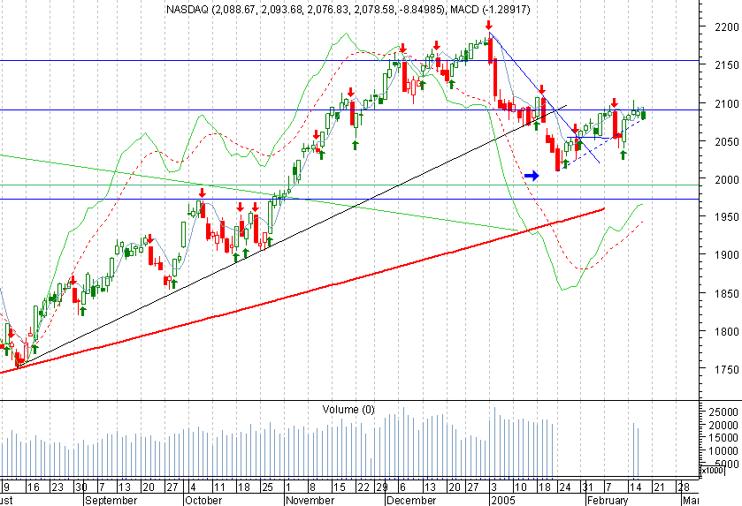The image size is (742, 506).
Task: Select the 2200 price axis label
Action: click(726, 26)
